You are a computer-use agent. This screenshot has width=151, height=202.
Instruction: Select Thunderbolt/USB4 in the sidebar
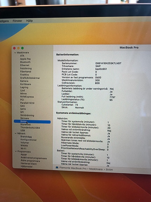30,128
